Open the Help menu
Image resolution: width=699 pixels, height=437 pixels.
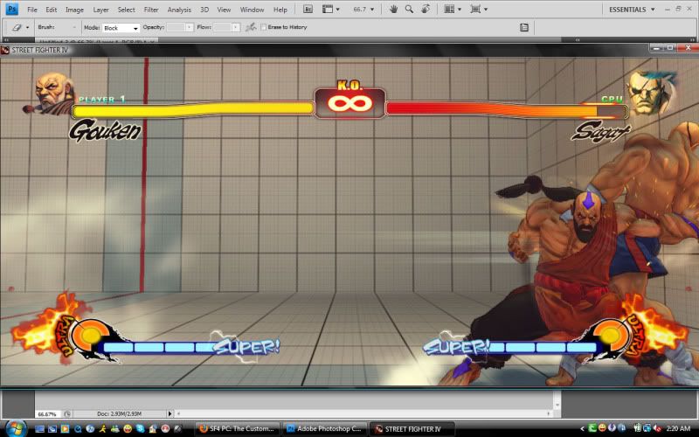(x=280, y=10)
